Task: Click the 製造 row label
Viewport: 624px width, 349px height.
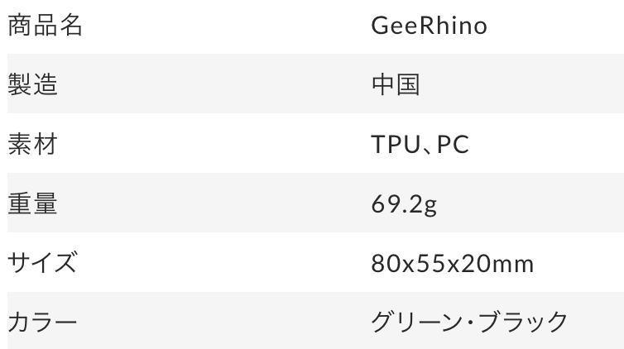Action: 33,85
